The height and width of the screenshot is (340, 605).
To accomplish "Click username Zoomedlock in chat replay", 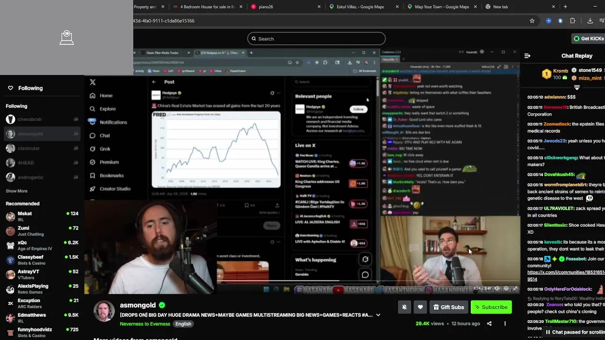I will [556, 124].
